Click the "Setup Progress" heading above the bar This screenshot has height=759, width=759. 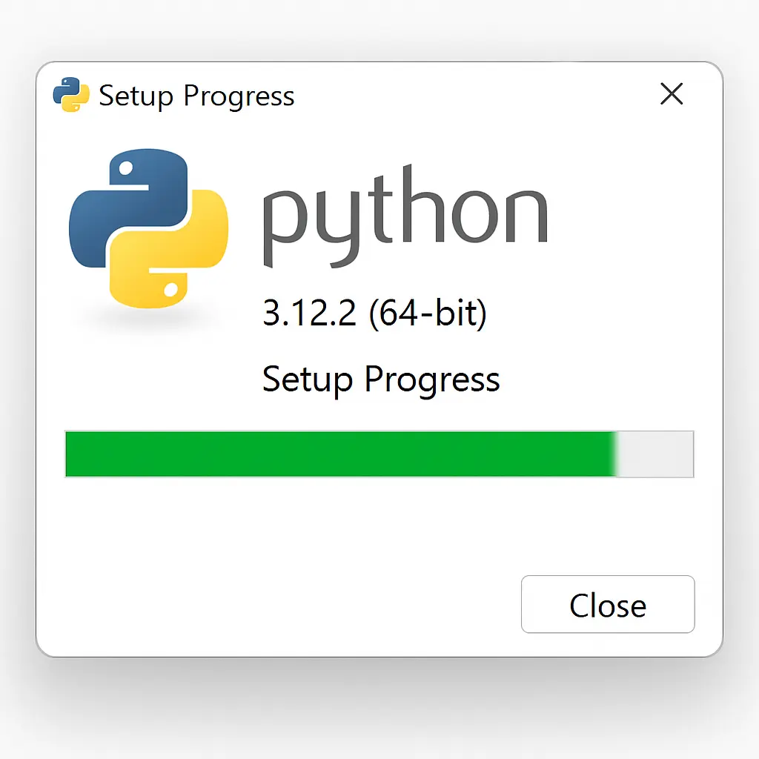point(381,379)
